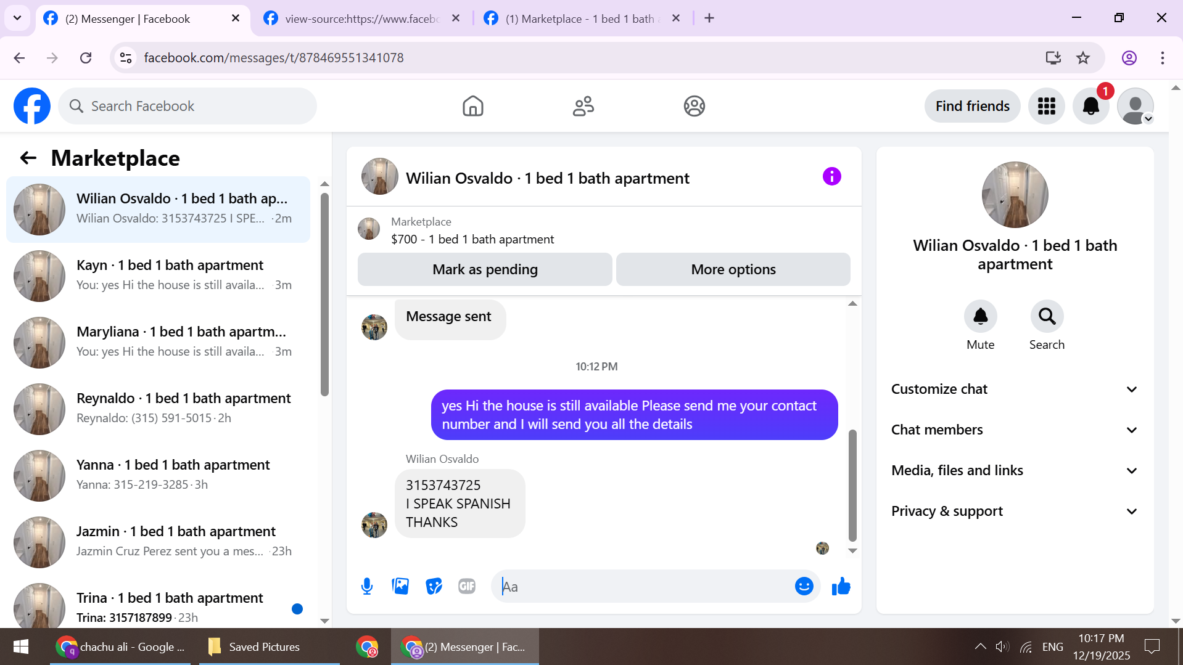Reload the page in browser
The height and width of the screenshot is (665, 1183).
86,58
